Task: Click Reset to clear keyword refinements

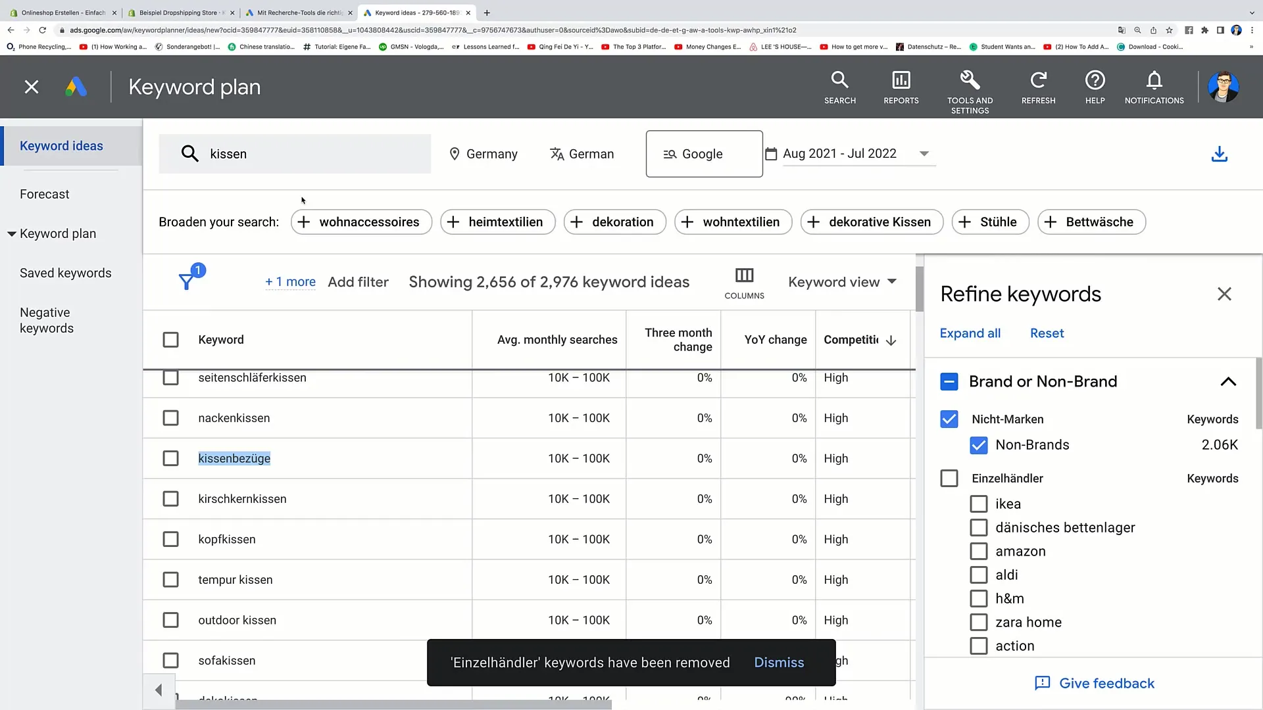Action: (x=1046, y=333)
